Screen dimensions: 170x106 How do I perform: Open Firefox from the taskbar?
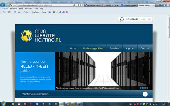pos(25,104)
